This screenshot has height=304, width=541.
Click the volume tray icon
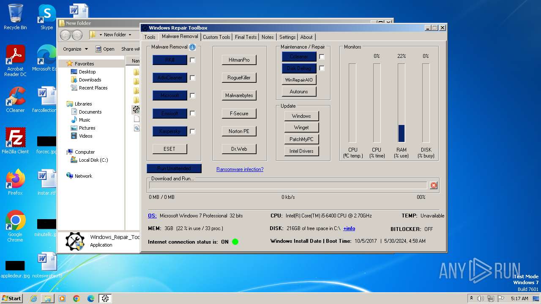coord(481,299)
